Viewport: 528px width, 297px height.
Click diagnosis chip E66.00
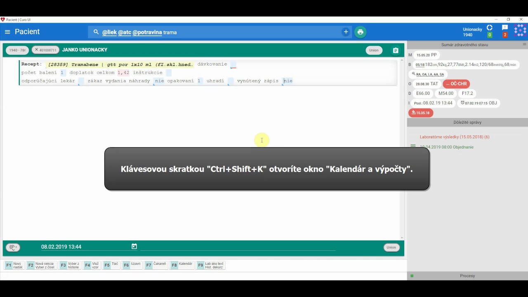click(x=423, y=93)
